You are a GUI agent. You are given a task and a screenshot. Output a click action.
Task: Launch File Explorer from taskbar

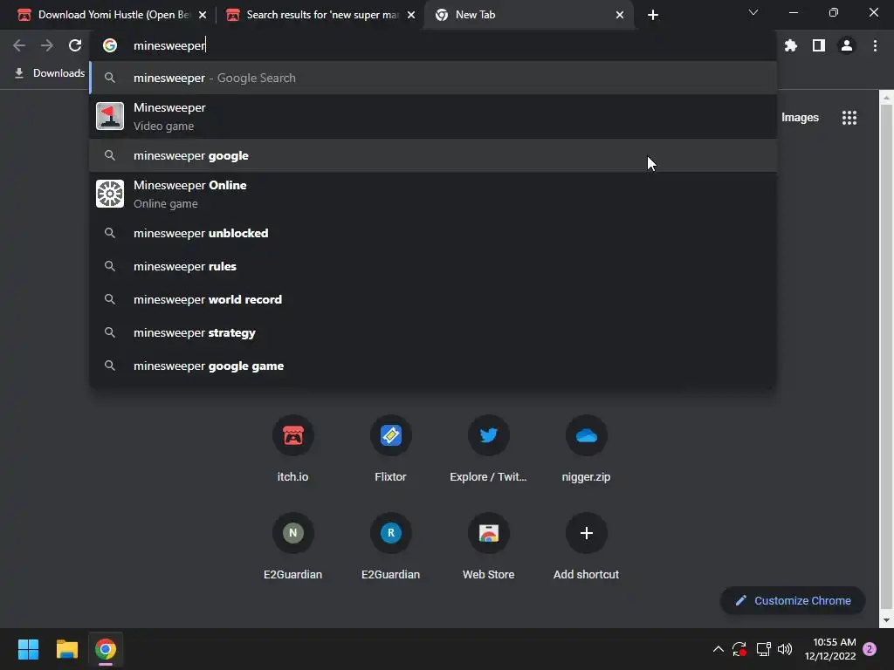(x=66, y=649)
